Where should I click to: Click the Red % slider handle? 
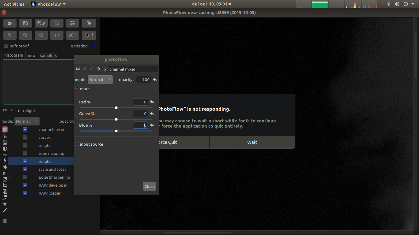[x=116, y=108]
